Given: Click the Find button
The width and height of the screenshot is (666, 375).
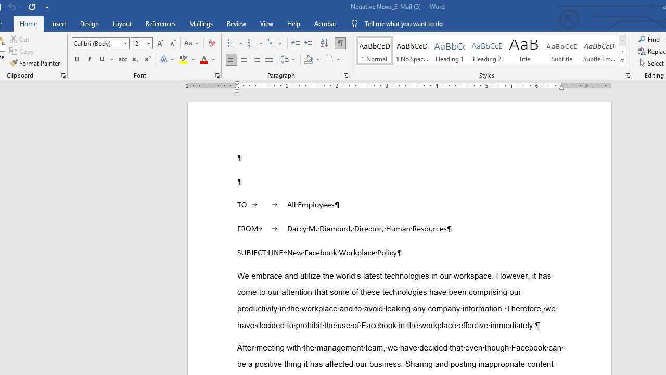Looking at the screenshot, I should pyautogui.click(x=649, y=40).
